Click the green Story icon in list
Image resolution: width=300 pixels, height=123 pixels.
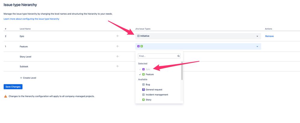click(x=143, y=100)
